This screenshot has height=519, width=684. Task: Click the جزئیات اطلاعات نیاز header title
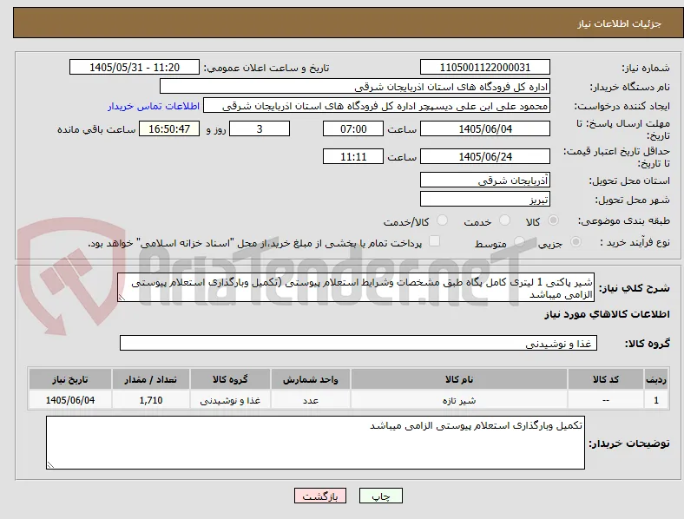tap(620, 23)
